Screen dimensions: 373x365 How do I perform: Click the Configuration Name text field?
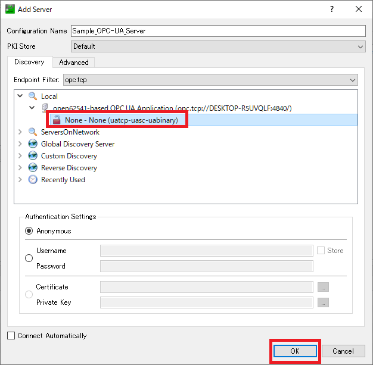coord(217,31)
